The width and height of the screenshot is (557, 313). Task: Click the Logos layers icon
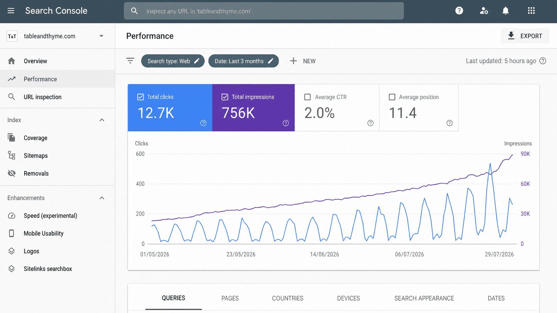12,251
